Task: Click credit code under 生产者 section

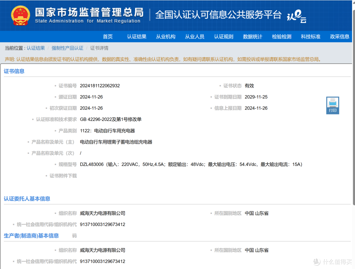Action: tap(103, 261)
